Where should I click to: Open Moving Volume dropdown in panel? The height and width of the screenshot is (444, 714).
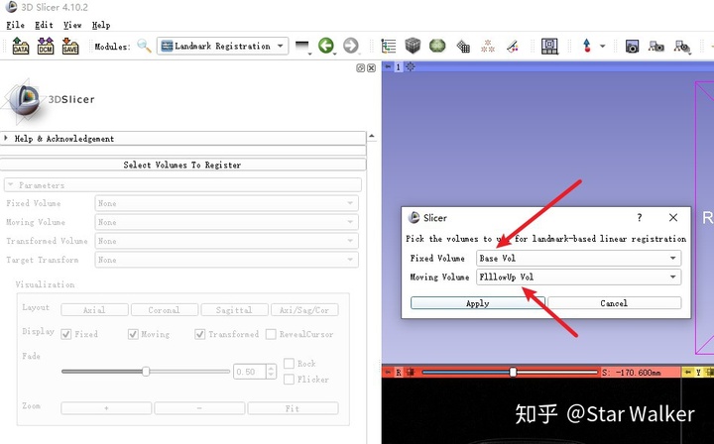226,222
